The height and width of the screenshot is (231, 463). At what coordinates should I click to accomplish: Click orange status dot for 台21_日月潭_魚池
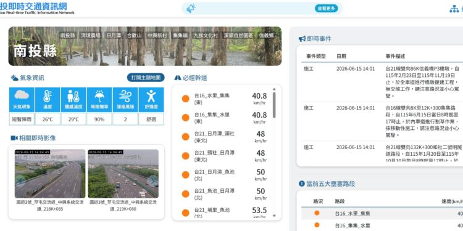click(185, 175)
